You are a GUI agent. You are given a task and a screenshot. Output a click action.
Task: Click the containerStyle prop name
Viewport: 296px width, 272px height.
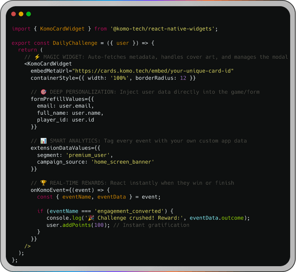point(53,78)
